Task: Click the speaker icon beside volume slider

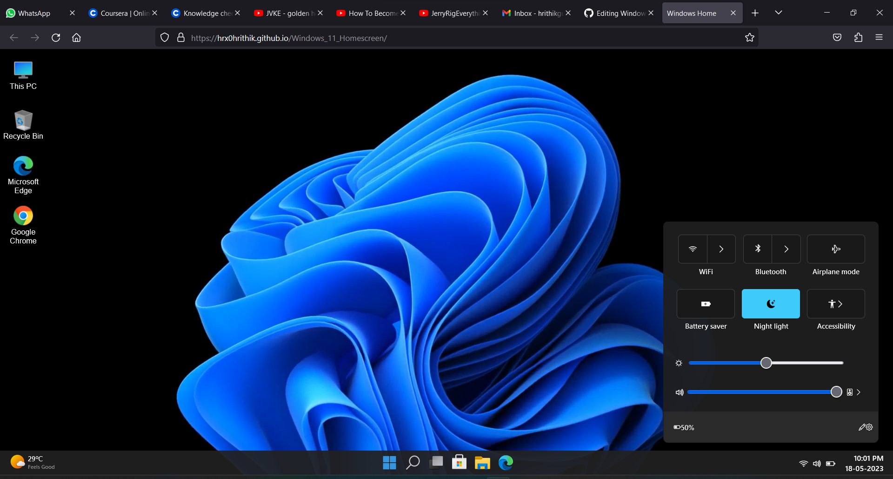Action: coord(680,392)
